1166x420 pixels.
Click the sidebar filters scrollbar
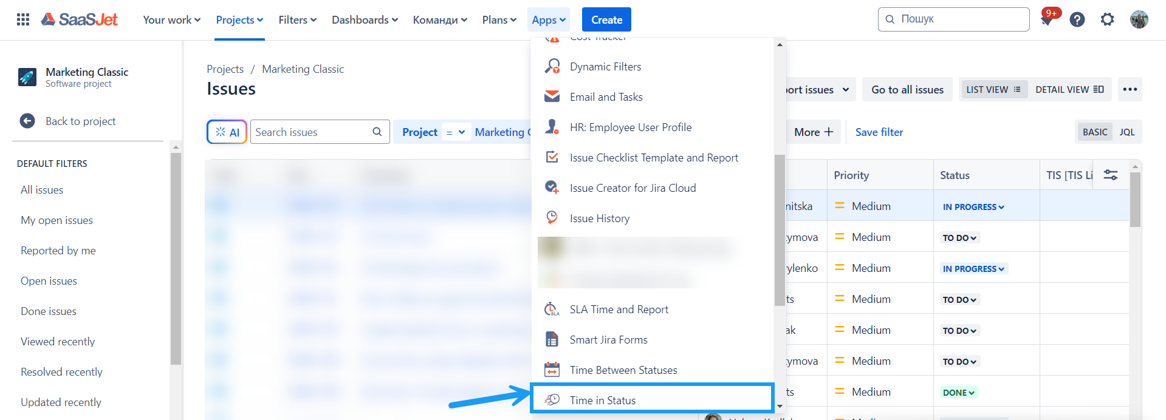[x=176, y=259]
